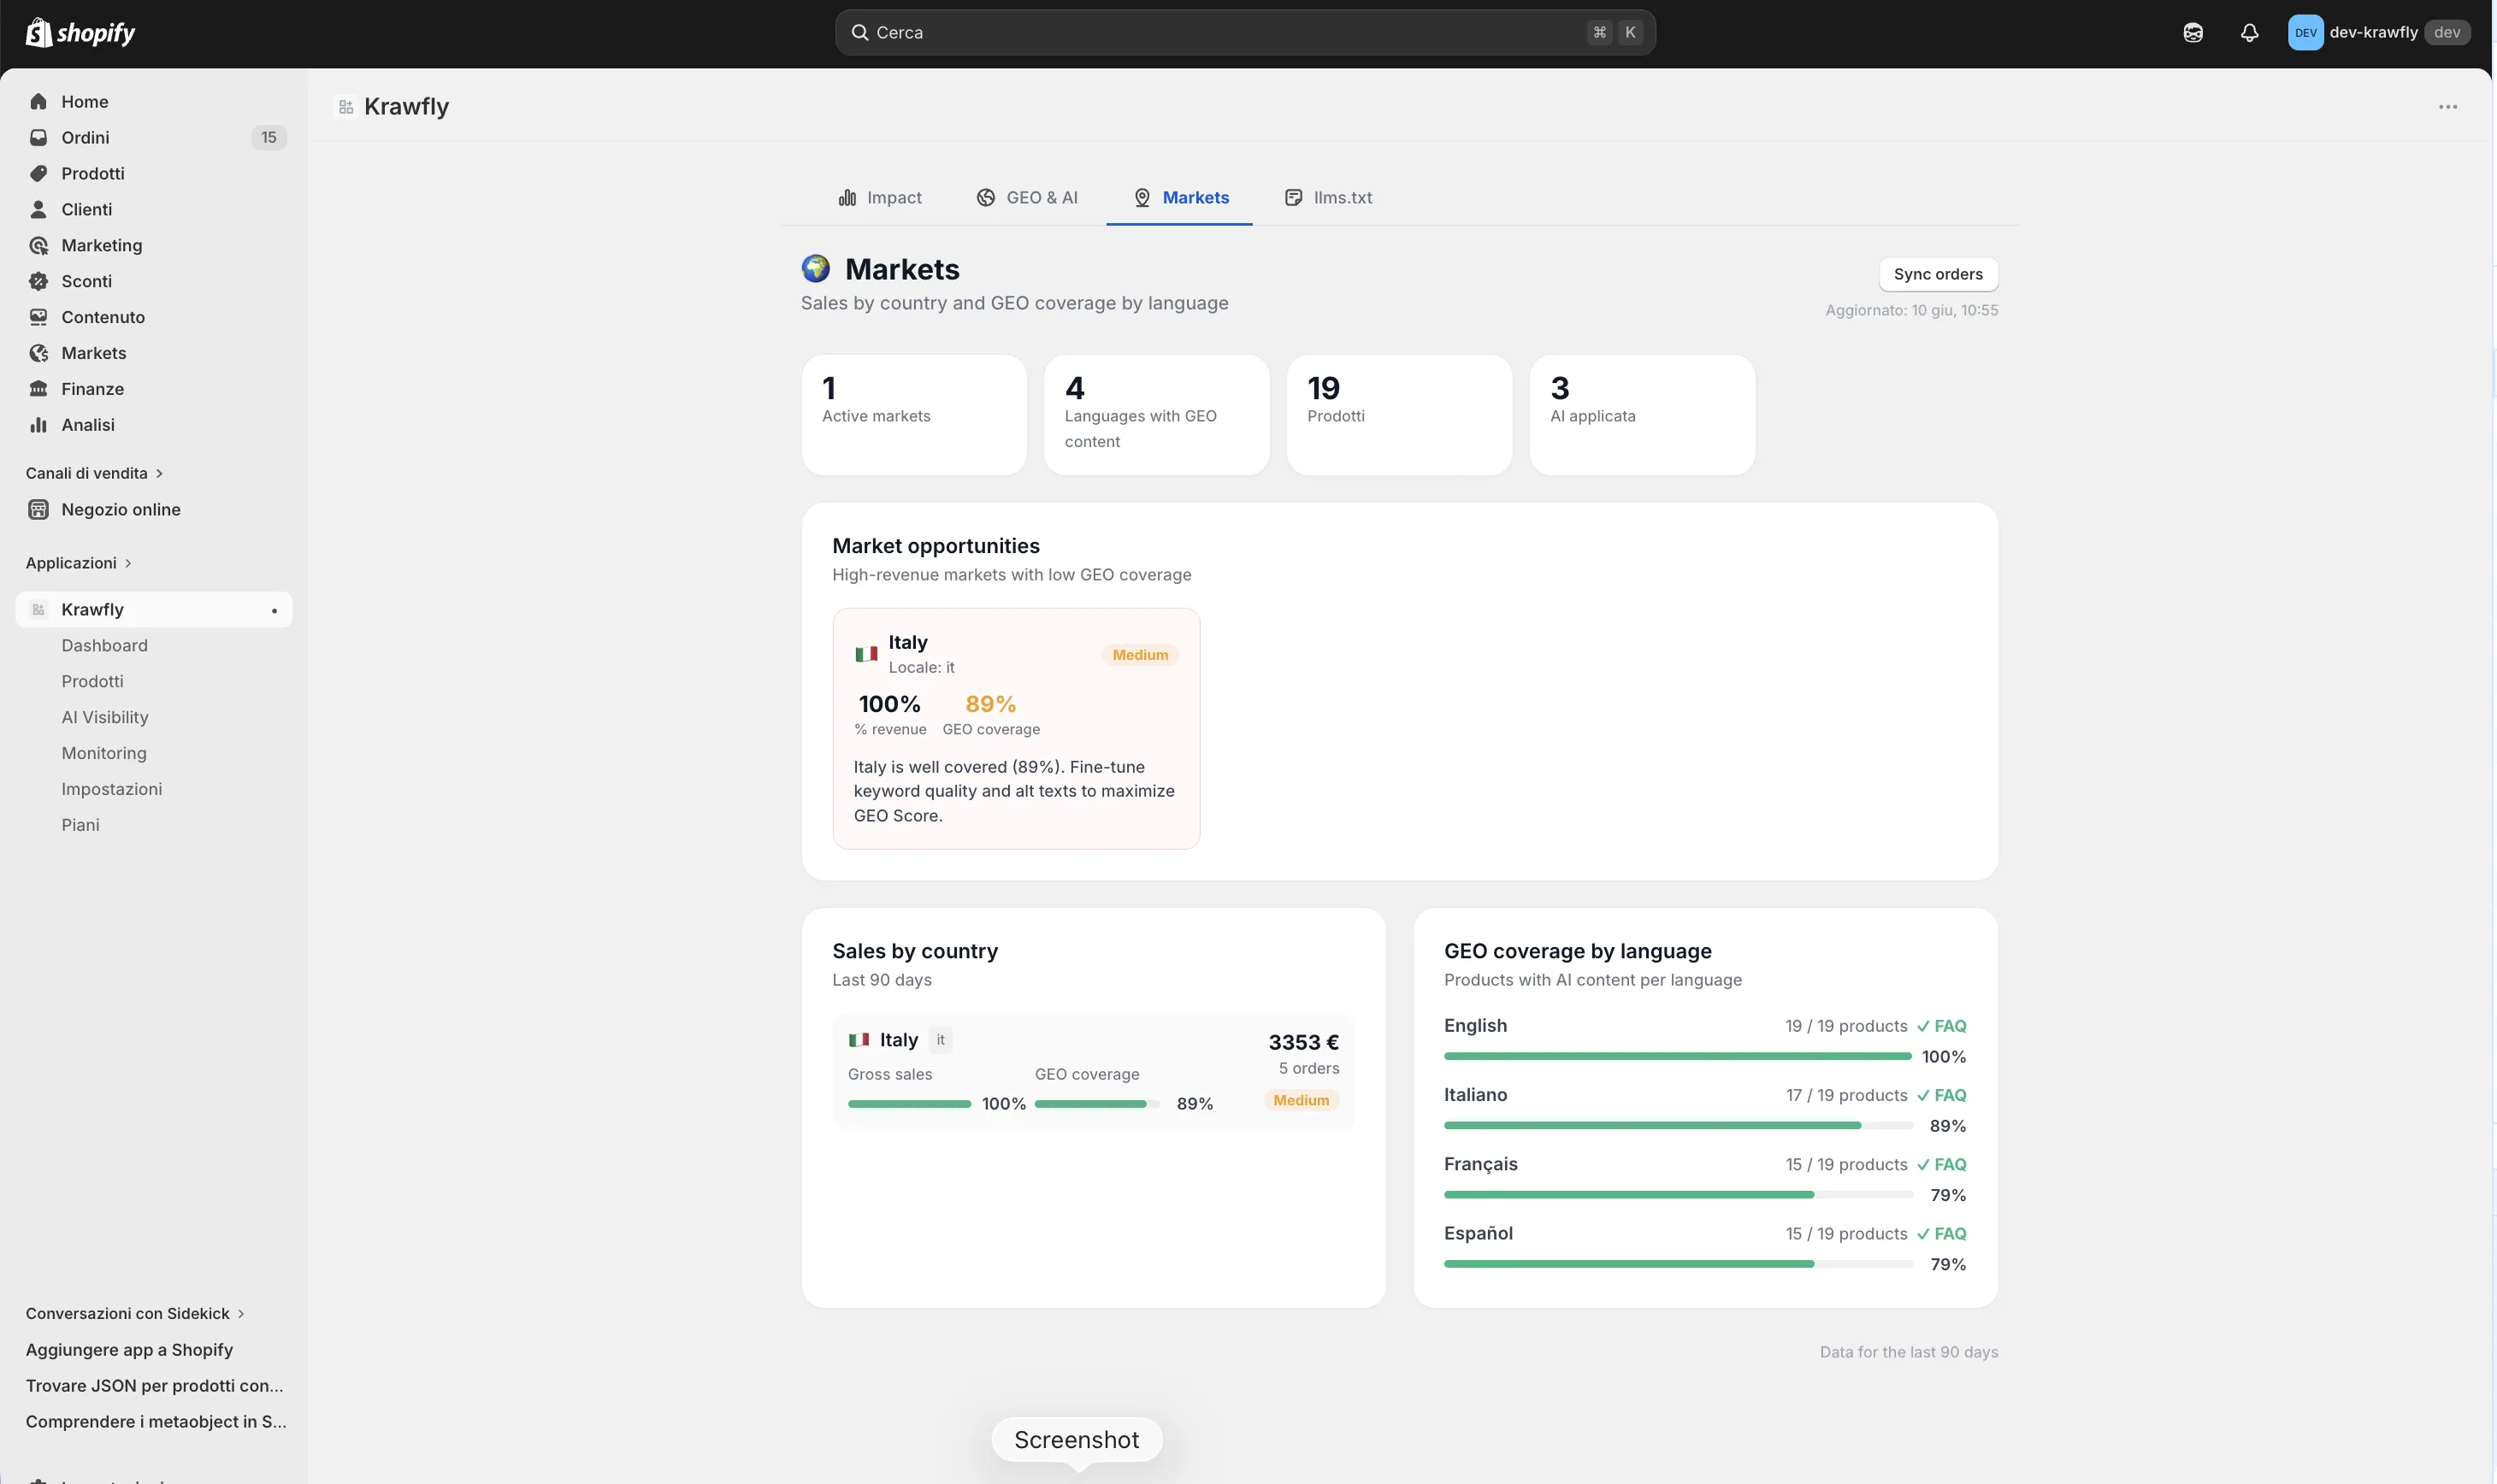Open Monitoring submenu item
This screenshot has height=1484, width=2497.
point(104,753)
